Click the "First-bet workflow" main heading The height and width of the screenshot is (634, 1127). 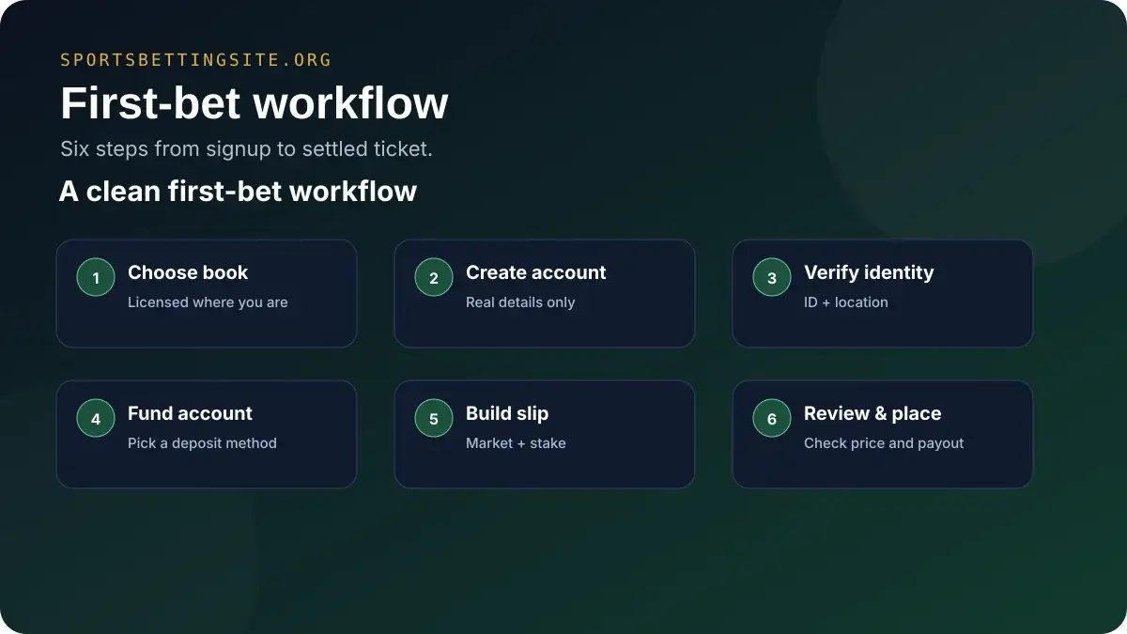255,102
